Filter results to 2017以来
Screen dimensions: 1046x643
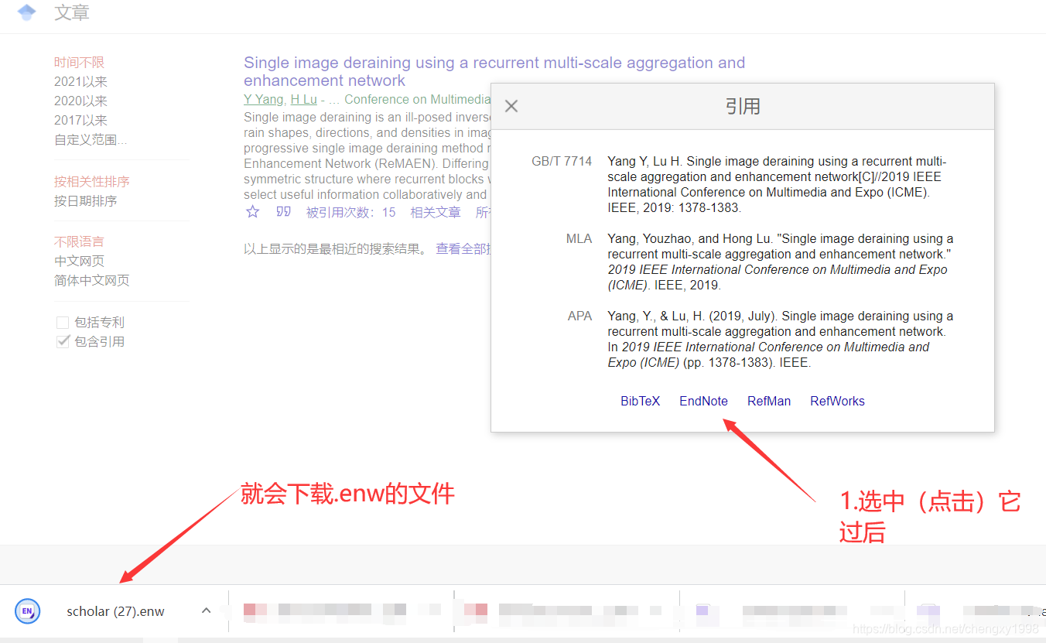[80, 121]
